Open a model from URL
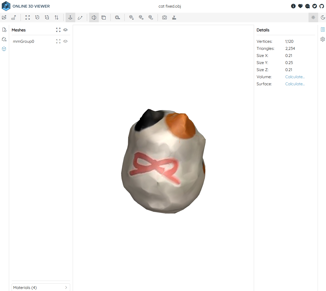The image size is (326, 291). [14, 17]
